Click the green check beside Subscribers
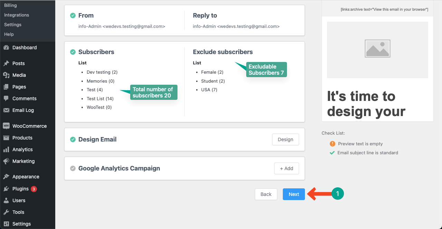This screenshot has width=442, height=229. click(73, 52)
